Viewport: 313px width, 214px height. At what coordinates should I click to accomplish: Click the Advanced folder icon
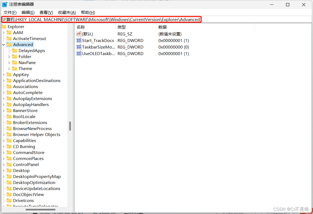[9, 44]
